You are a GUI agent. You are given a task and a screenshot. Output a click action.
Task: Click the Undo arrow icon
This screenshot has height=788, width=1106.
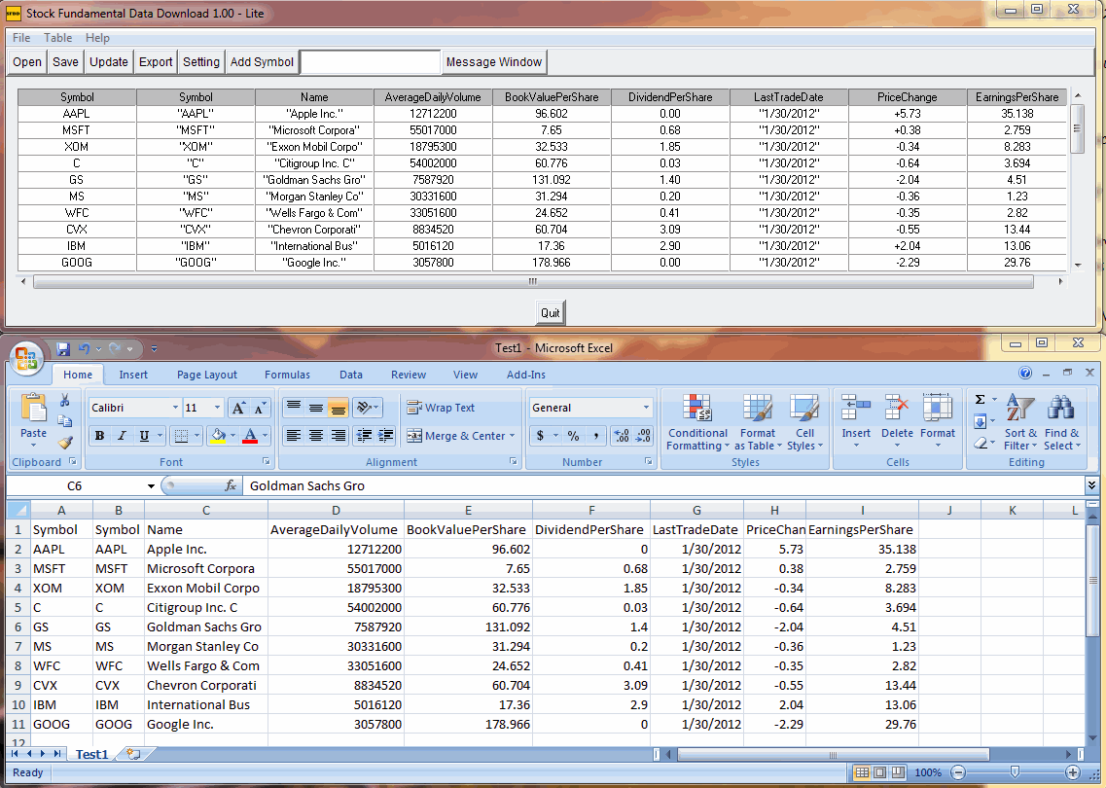(x=85, y=348)
